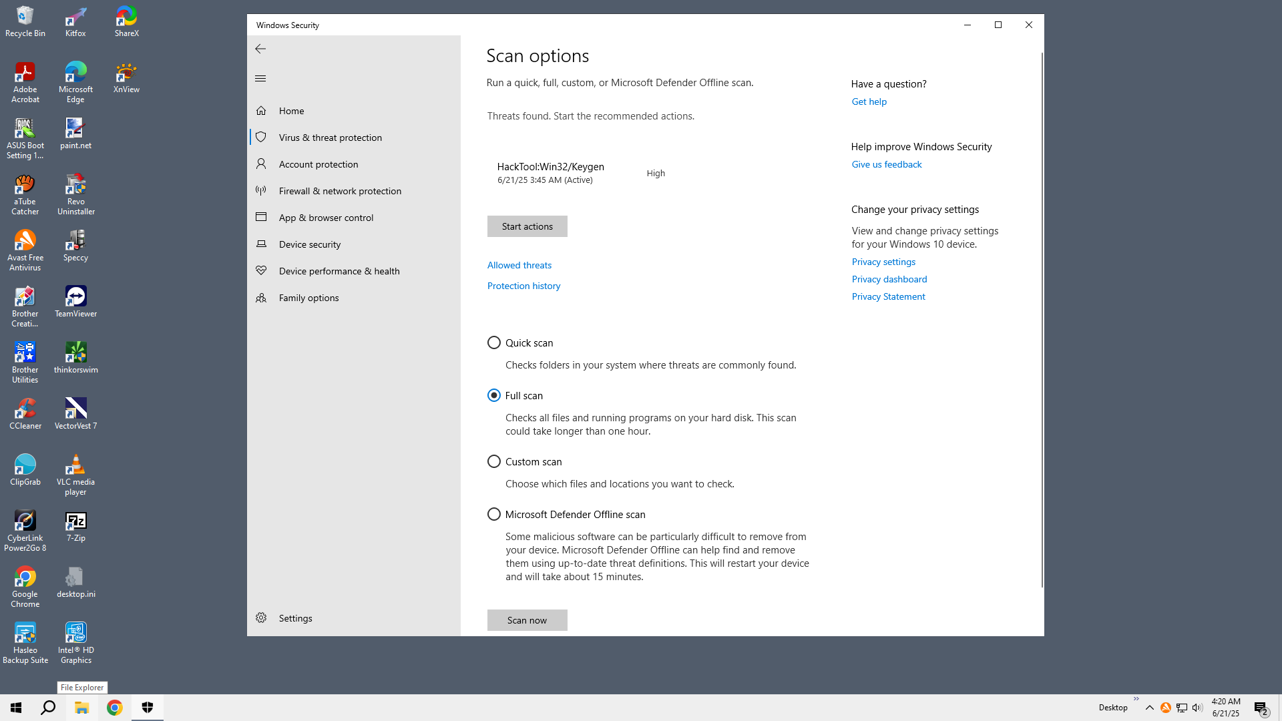This screenshot has width=1282, height=721.
Task: Open Home in Windows Security sidebar
Action: coord(354,111)
